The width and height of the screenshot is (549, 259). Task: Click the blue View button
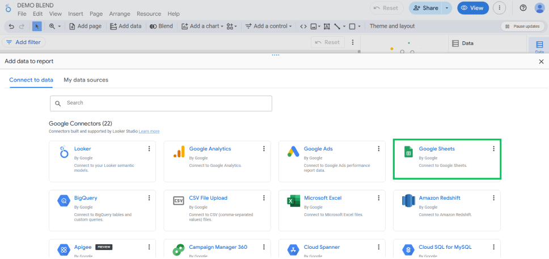tap(472, 8)
